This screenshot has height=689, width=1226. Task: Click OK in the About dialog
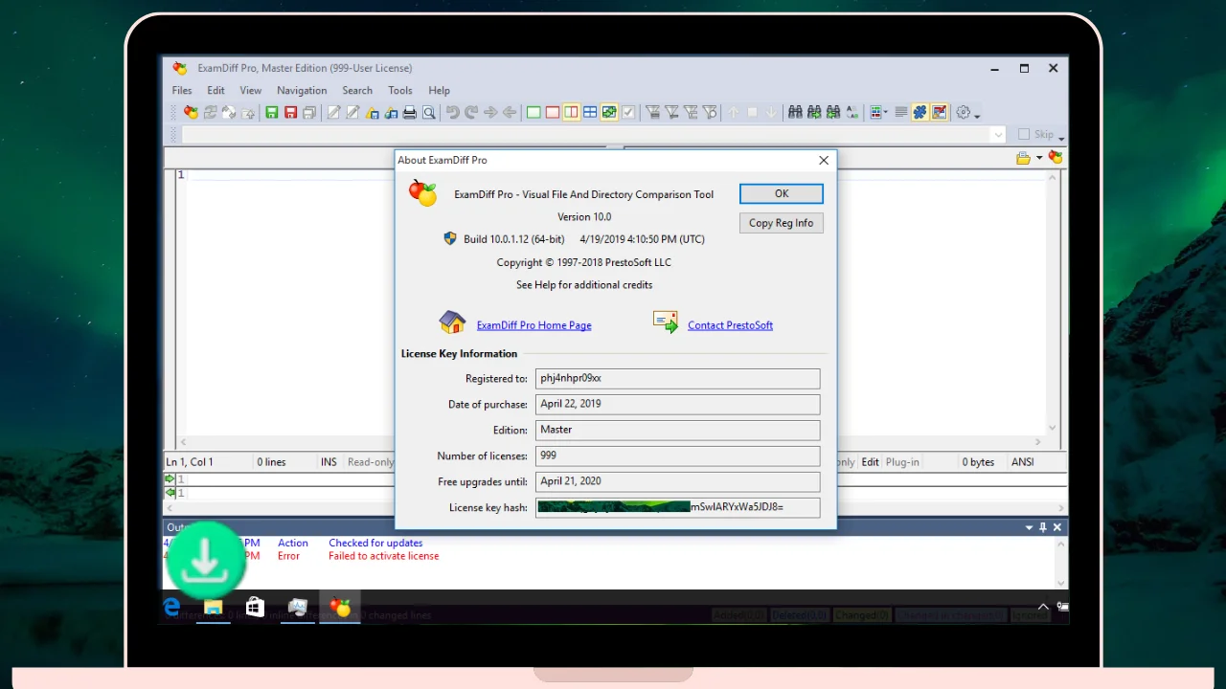click(x=782, y=193)
